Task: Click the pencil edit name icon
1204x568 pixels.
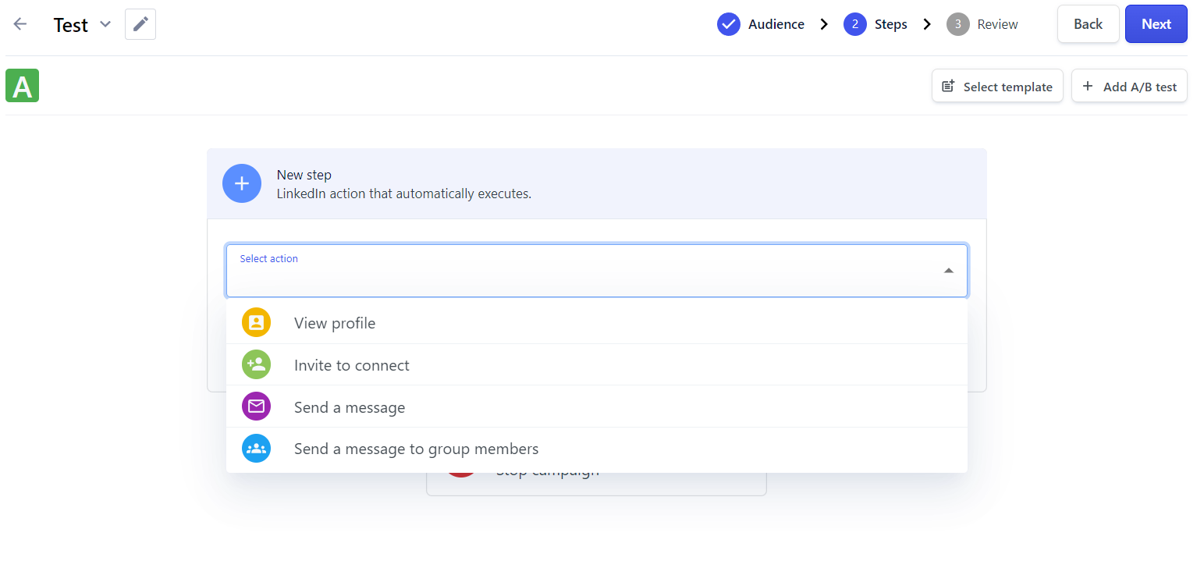Action: pyautogui.click(x=140, y=24)
